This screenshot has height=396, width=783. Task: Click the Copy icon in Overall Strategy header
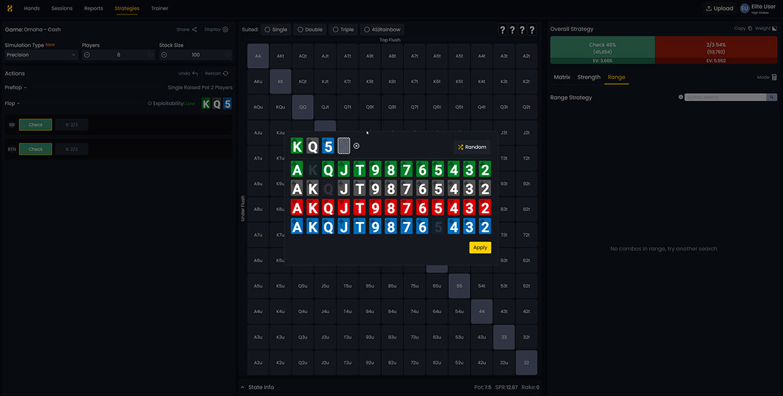[x=749, y=29]
